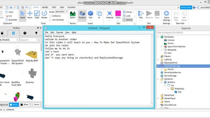Pick the Rotate tool
The image size is (210, 118).
(x=44, y=15)
